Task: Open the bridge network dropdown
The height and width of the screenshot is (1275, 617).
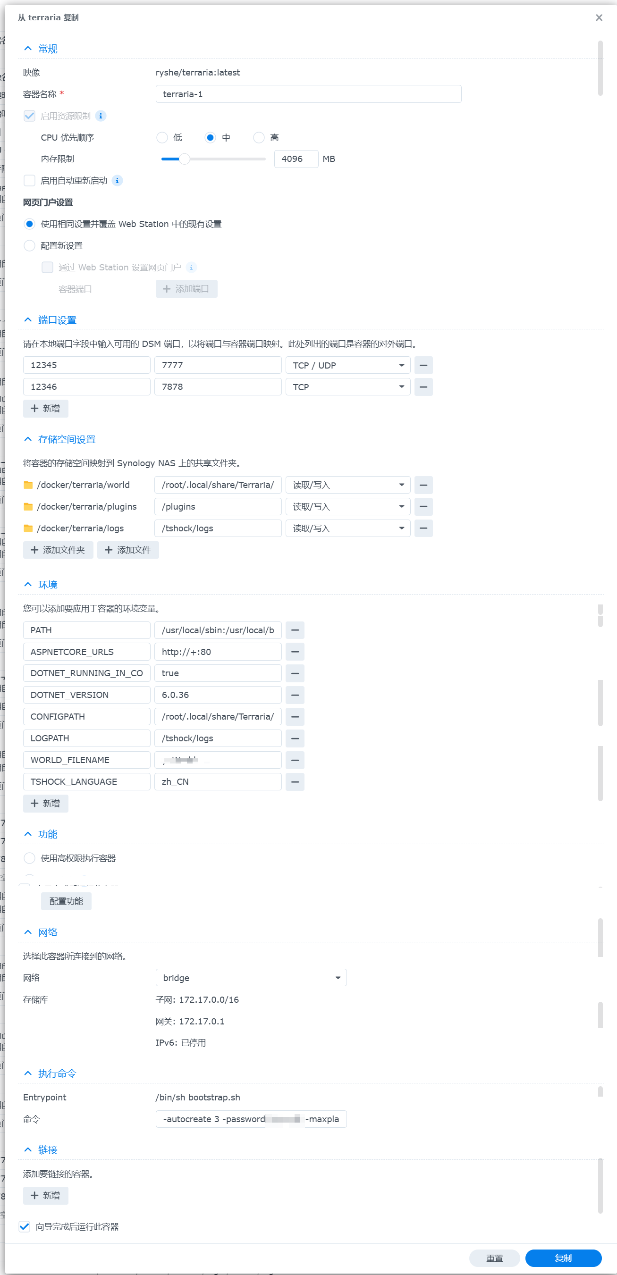Action: pyautogui.click(x=251, y=978)
